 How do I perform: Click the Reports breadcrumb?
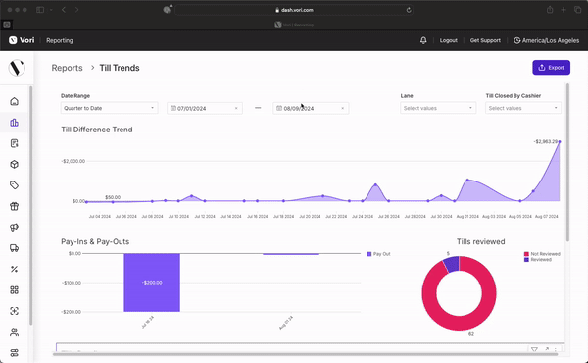click(67, 68)
